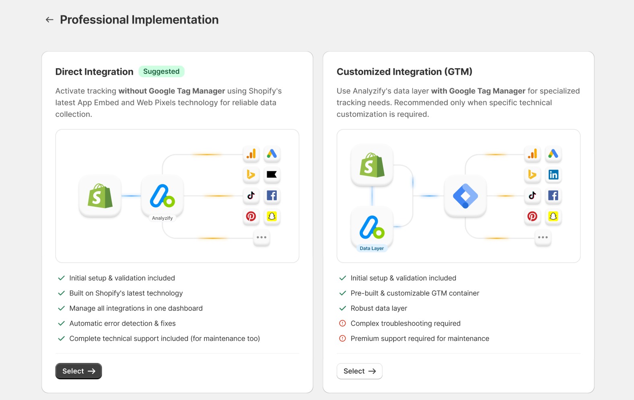
Task: Click the warning icon beside Complex troubleshooting required
Action: click(x=343, y=323)
